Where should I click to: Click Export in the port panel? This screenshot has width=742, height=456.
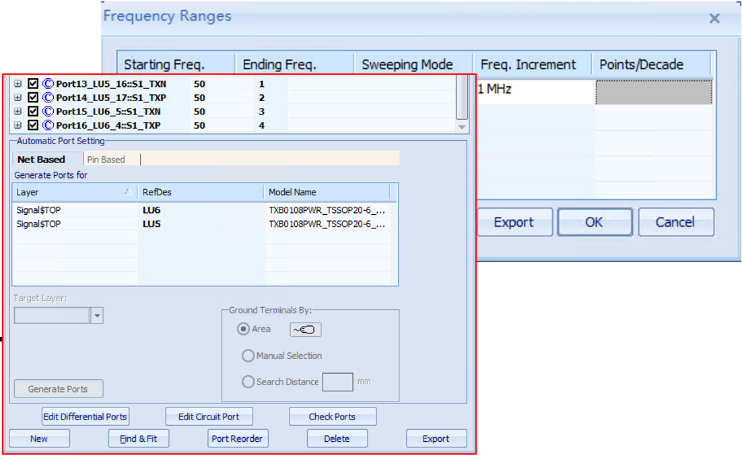(436, 438)
